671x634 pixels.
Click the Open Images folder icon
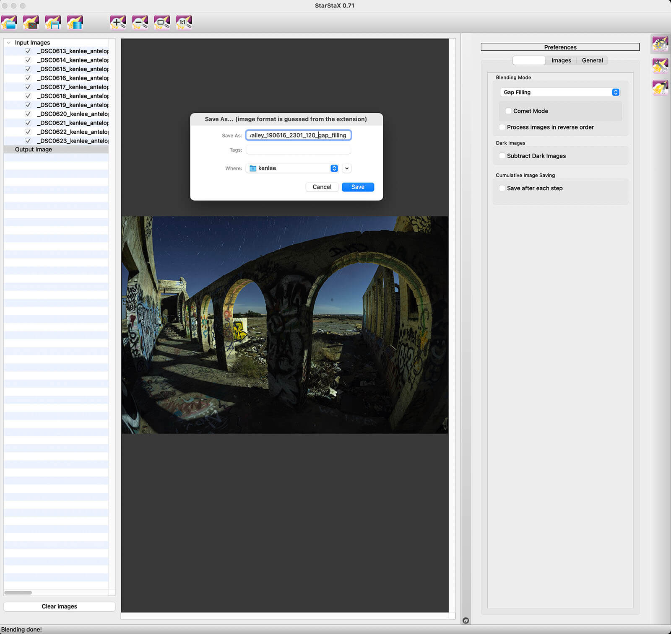9,22
